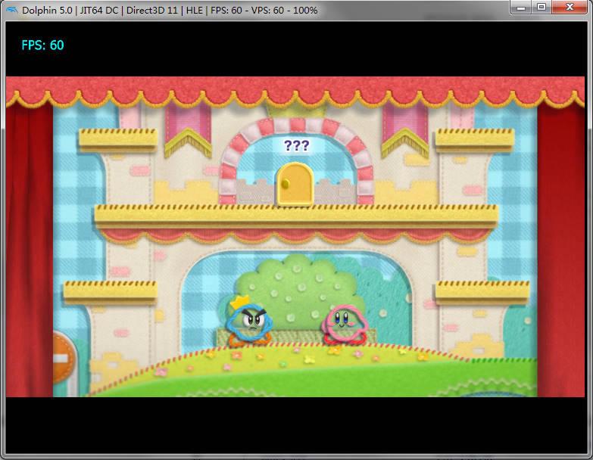Viewport: 593px width, 460px height.
Task: Click the orange no-entry sign at left edge
Action: tap(65, 358)
